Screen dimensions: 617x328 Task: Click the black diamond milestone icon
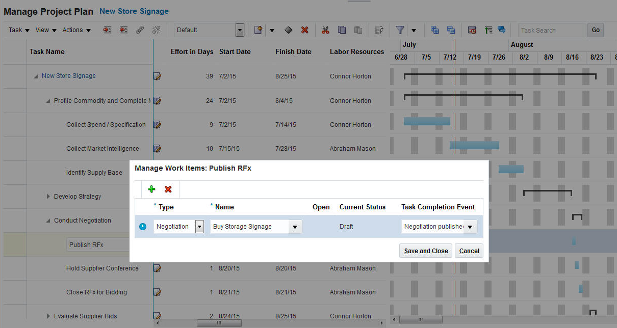tap(288, 30)
